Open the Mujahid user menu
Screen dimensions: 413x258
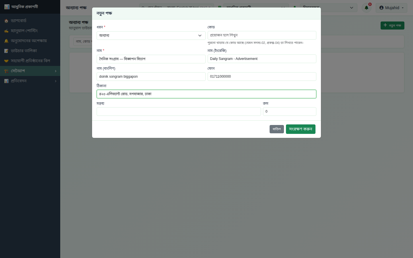tap(391, 8)
